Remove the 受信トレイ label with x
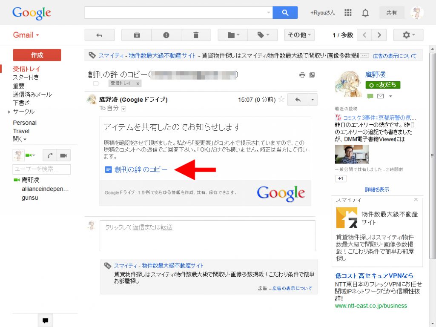The image size is (436, 327). pos(138,83)
